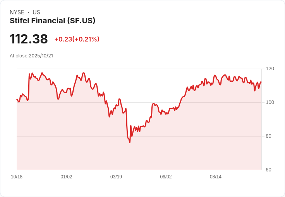This screenshot has height=197, width=285.
Task: Select the 08/14 date on the x-axis
Action: (216, 177)
